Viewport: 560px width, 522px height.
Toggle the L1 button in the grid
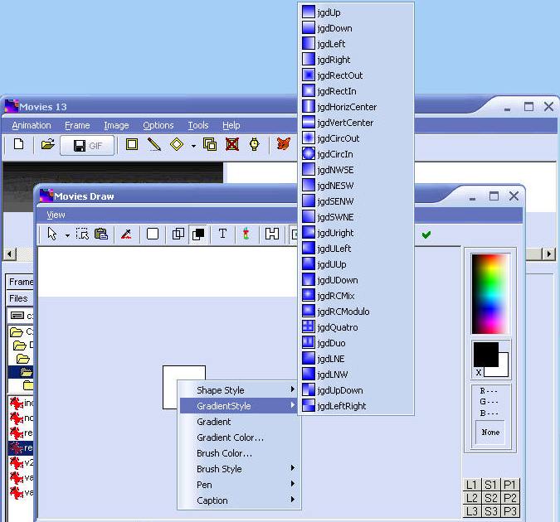pyautogui.click(x=471, y=485)
